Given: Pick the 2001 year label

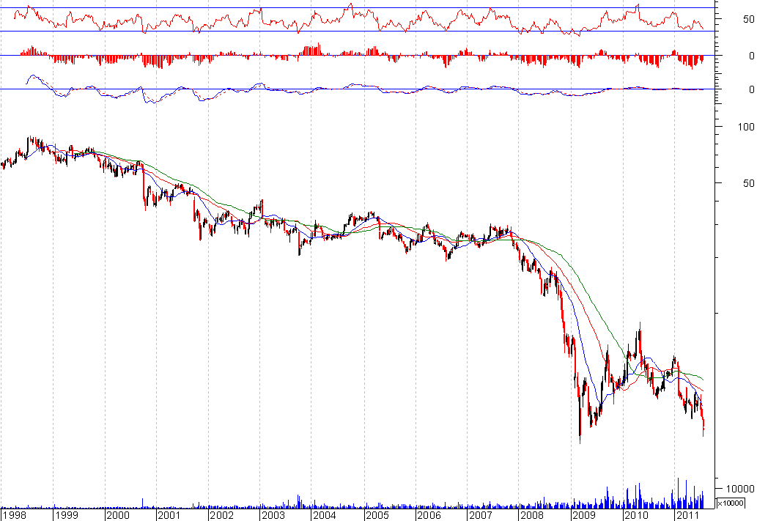Looking at the screenshot, I should (x=169, y=515).
